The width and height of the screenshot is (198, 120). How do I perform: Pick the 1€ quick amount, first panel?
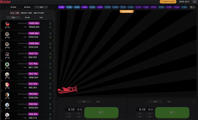69,113
